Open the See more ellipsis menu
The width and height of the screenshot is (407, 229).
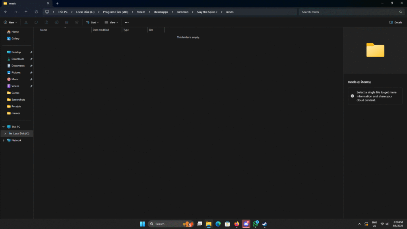pyautogui.click(x=127, y=23)
